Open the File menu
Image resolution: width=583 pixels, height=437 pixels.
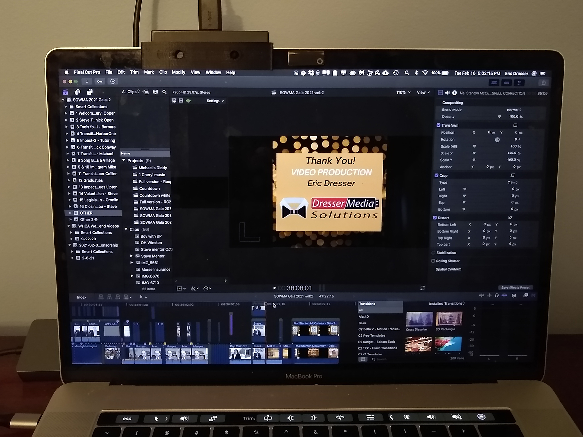[x=109, y=72]
